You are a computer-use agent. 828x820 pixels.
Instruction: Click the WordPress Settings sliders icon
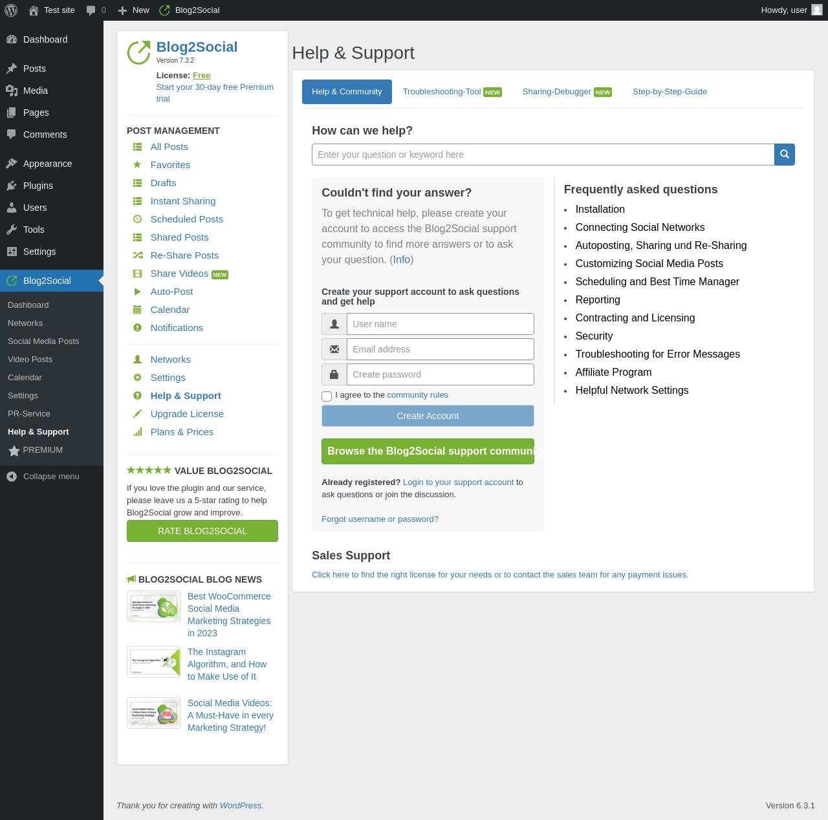(x=12, y=252)
